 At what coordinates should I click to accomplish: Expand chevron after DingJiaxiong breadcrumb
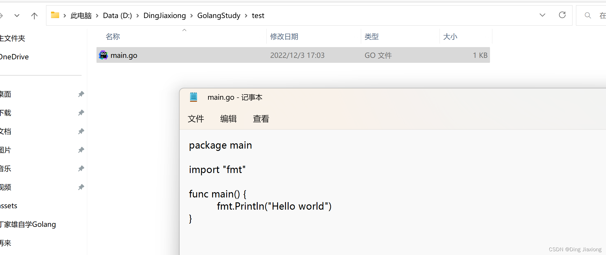point(192,16)
